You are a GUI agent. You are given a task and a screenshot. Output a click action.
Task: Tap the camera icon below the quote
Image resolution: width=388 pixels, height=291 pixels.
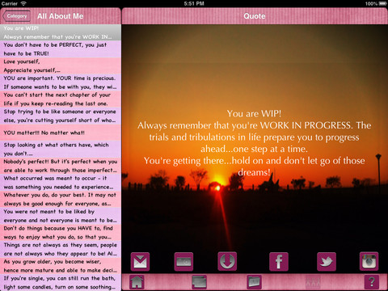(183, 261)
